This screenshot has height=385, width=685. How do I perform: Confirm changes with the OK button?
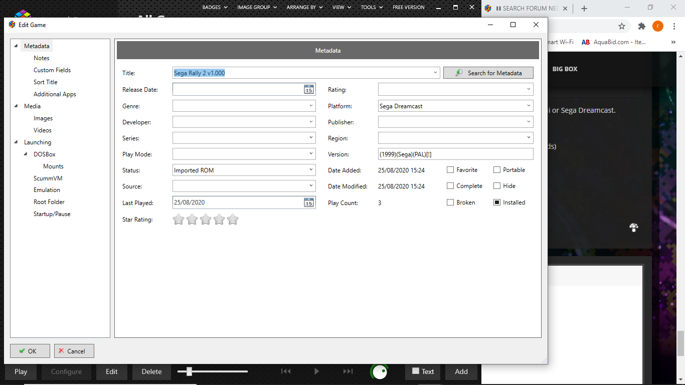click(30, 351)
